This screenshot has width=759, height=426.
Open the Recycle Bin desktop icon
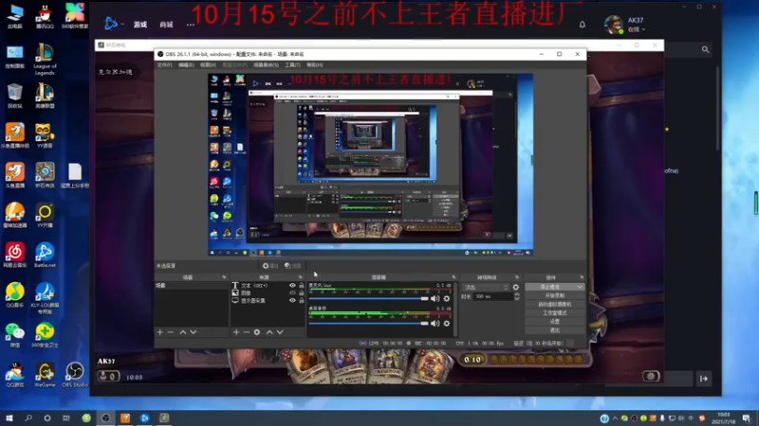click(15, 96)
